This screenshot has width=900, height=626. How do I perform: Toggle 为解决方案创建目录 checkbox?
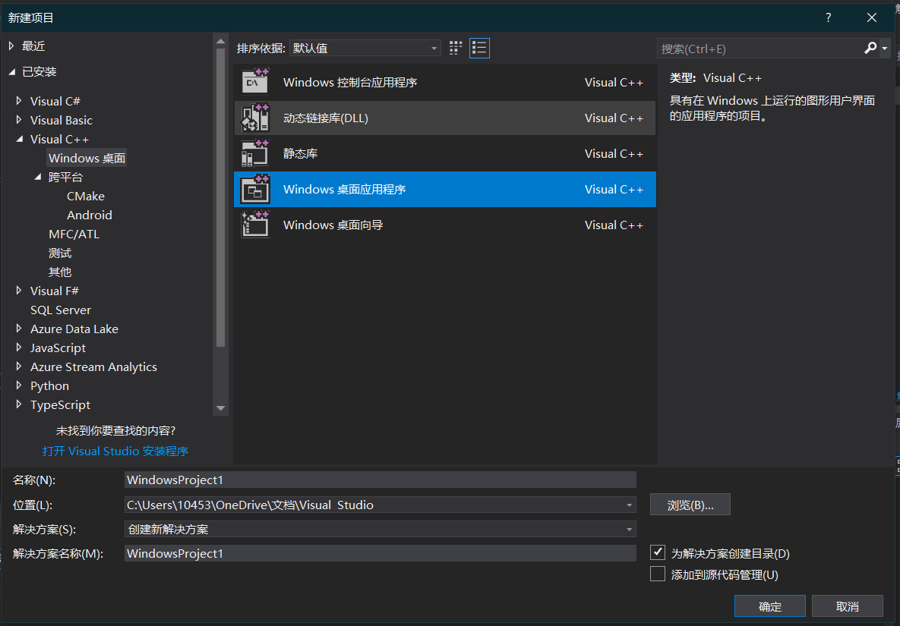point(658,552)
